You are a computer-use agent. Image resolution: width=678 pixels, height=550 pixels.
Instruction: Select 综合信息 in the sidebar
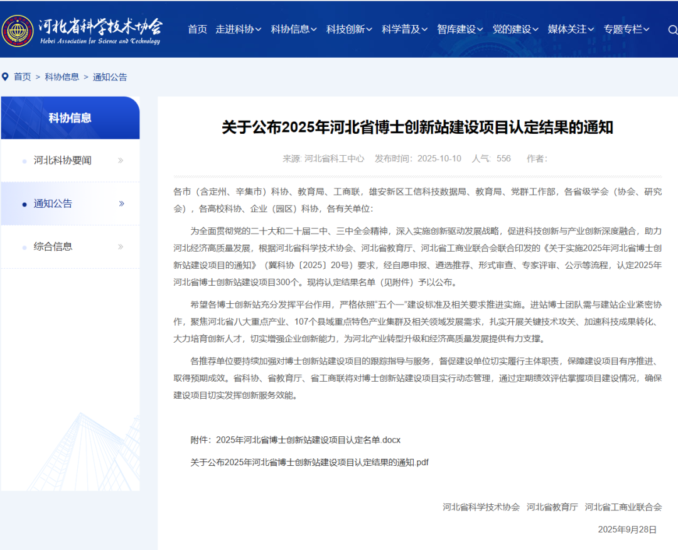[x=53, y=247]
